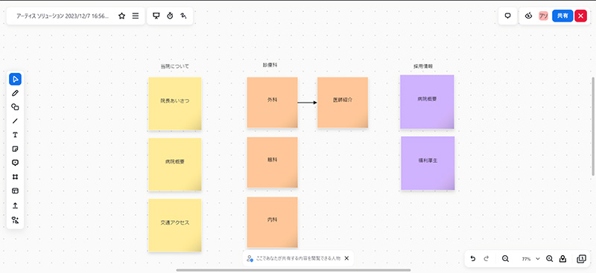Open the participant avatar badge アソ

pyautogui.click(x=543, y=16)
